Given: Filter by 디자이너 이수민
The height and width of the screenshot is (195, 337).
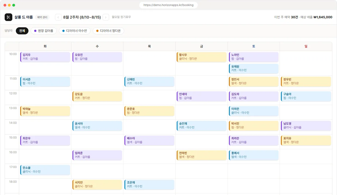Looking at the screenshot, I should coord(75,31).
